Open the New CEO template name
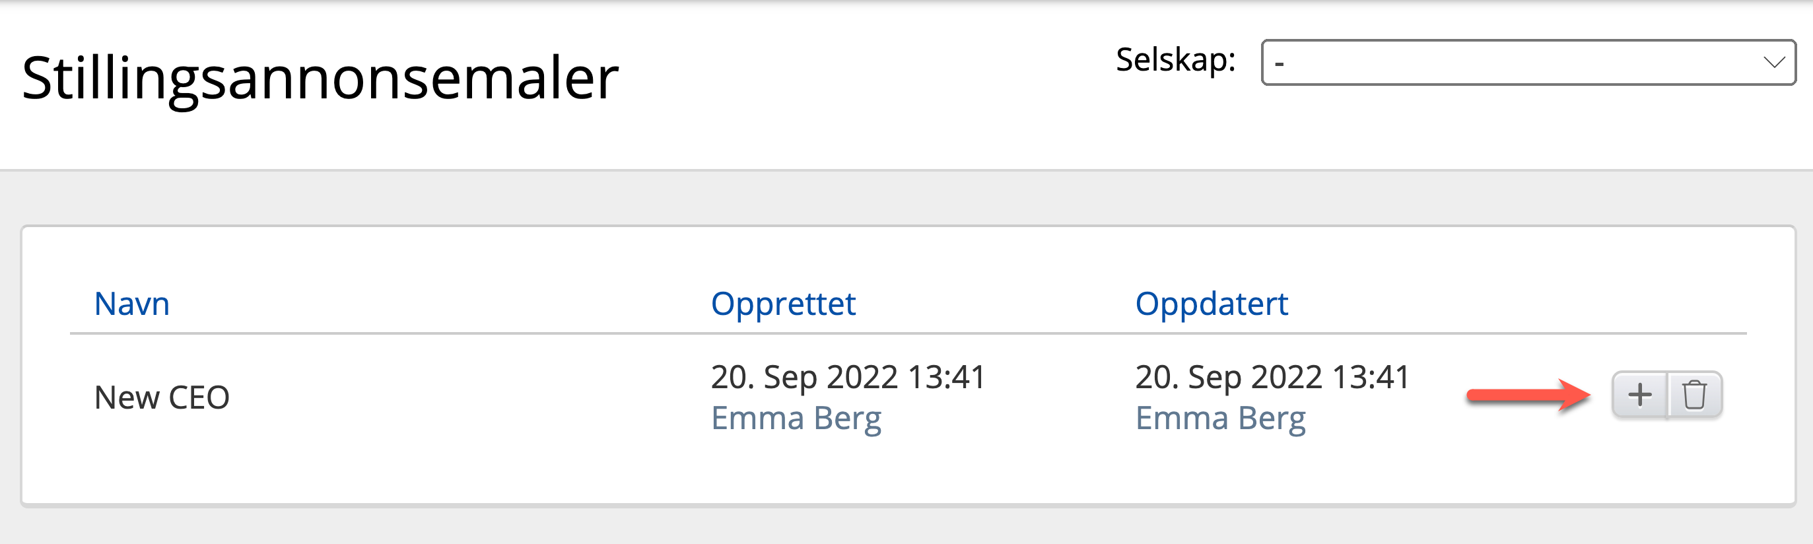This screenshot has width=1813, height=544. click(162, 397)
